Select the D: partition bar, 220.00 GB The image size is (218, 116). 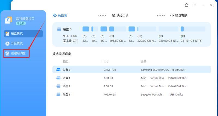[x=147, y=29]
